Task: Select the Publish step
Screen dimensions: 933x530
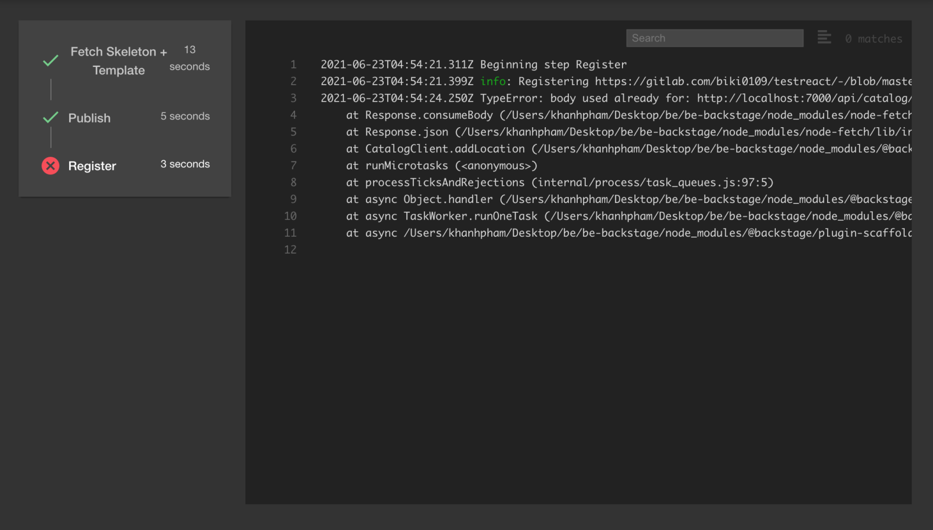Action: click(x=89, y=118)
